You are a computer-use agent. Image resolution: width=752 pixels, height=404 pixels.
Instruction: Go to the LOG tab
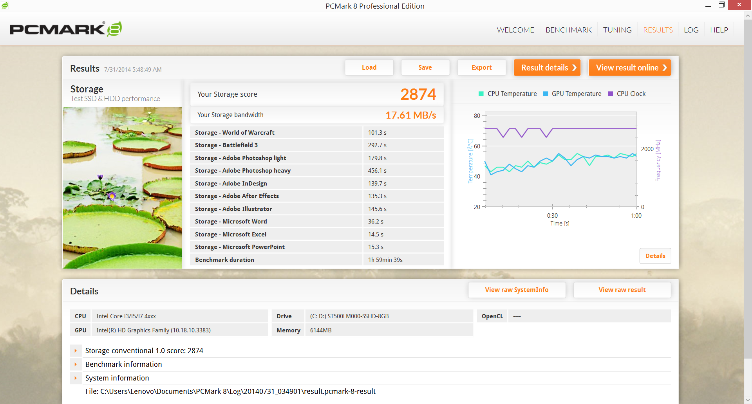(691, 30)
